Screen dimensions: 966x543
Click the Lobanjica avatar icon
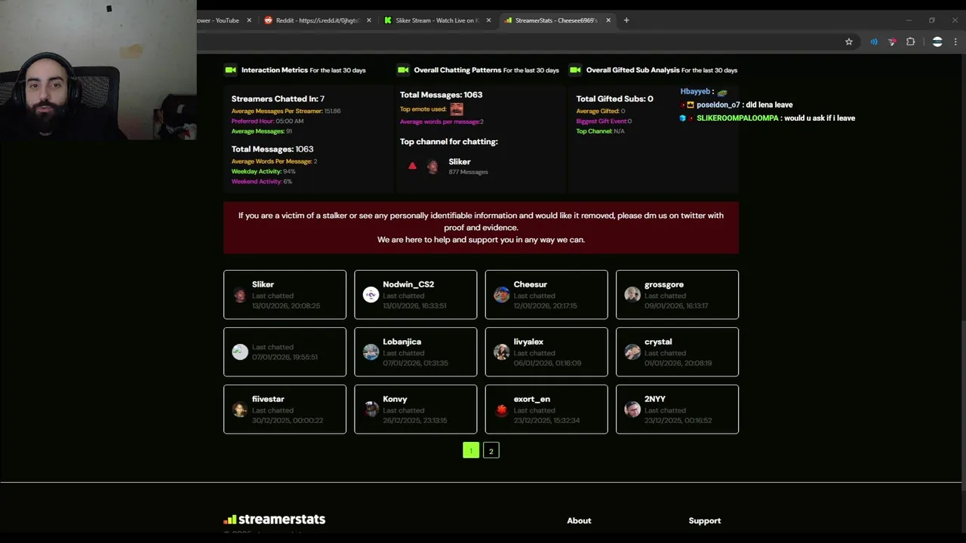[x=371, y=352]
